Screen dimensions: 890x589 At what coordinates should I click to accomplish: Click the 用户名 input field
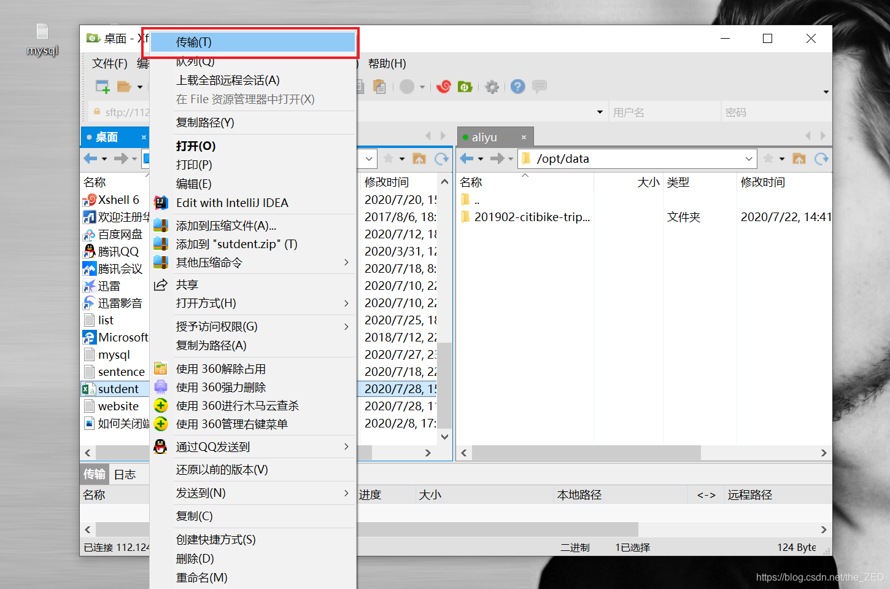(x=665, y=112)
